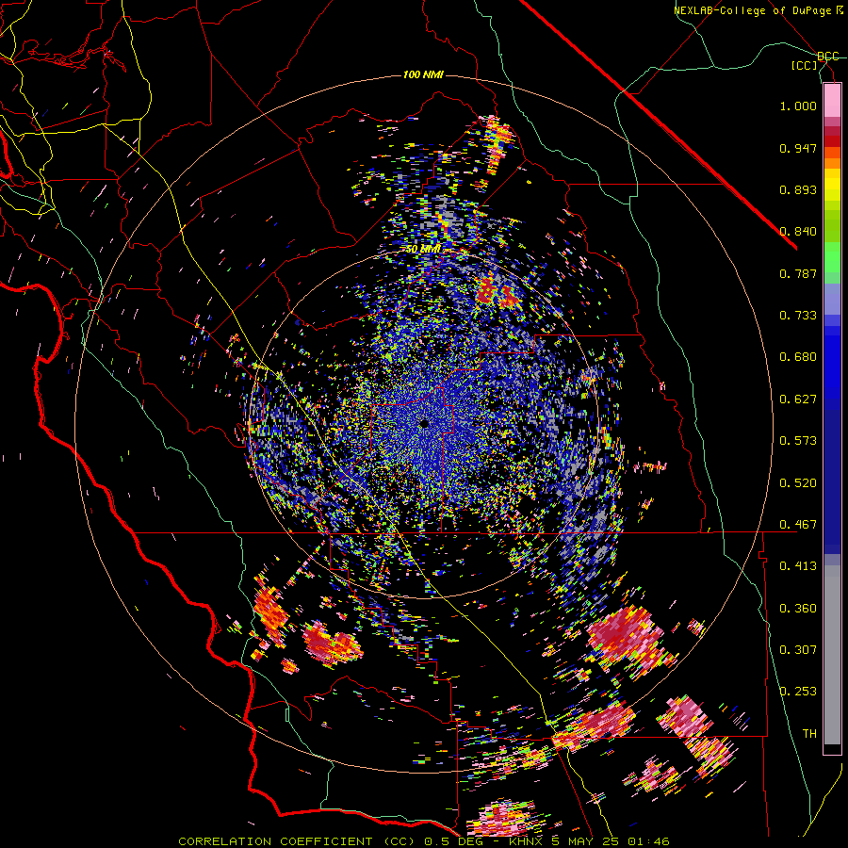Select the 0.307 scale value
The image size is (848, 848).
[798, 650]
